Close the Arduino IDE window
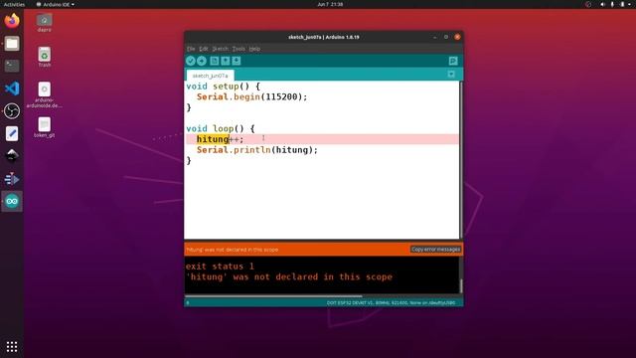 [457, 37]
